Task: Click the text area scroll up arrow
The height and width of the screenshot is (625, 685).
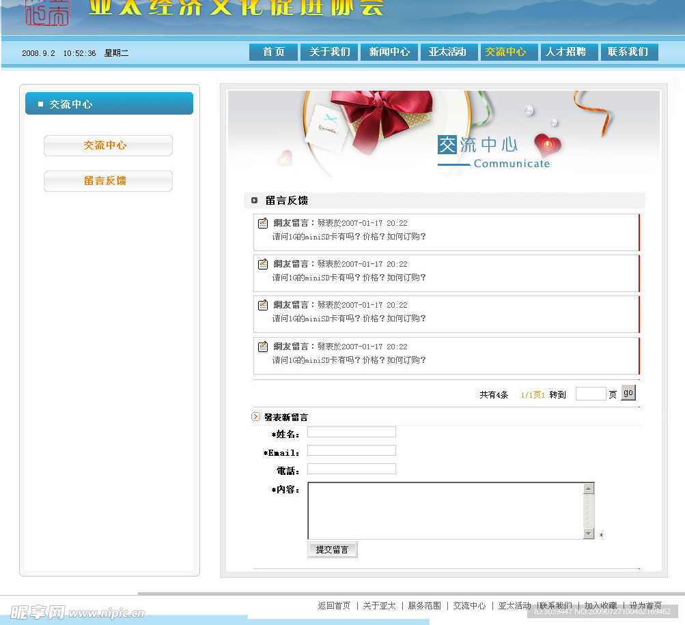Action: (x=589, y=489)
